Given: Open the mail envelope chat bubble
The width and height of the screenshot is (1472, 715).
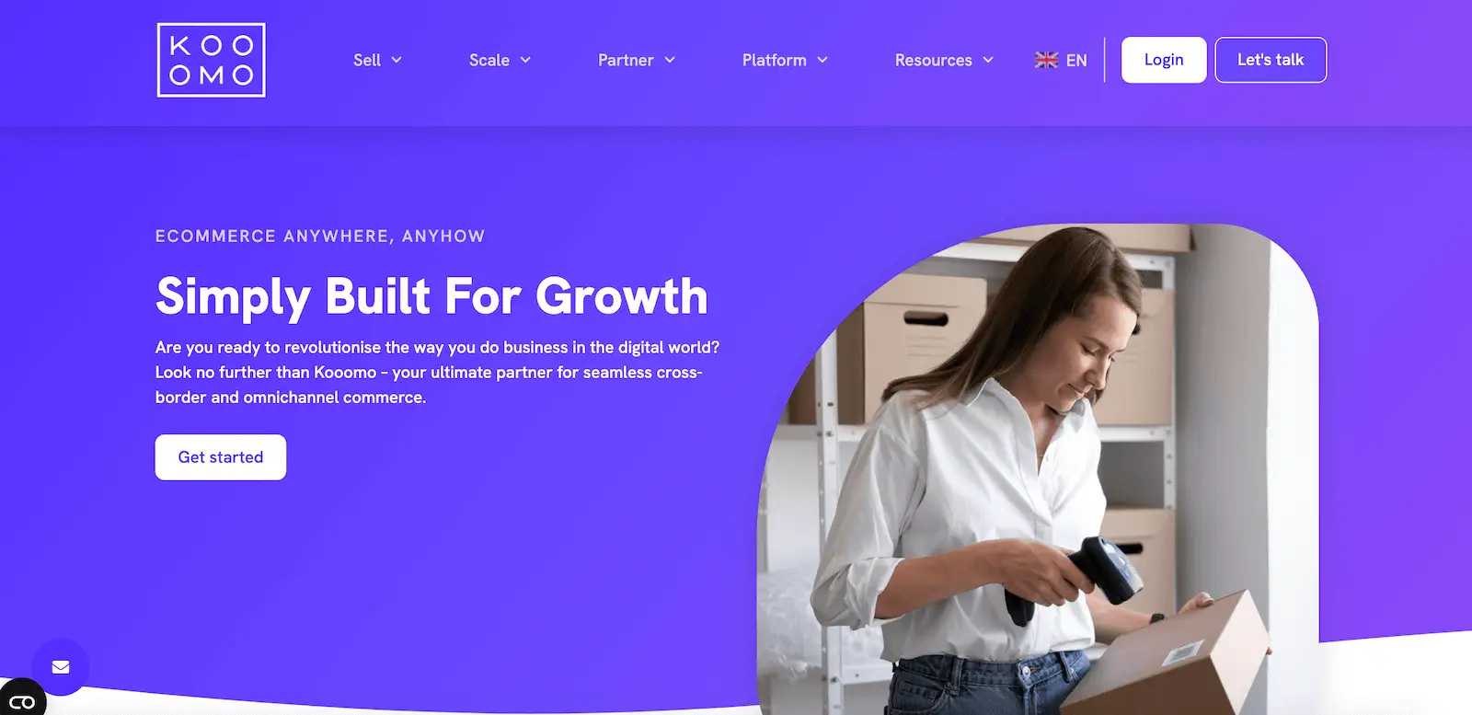Looking at the screenshot, I should tap(61, 667).
